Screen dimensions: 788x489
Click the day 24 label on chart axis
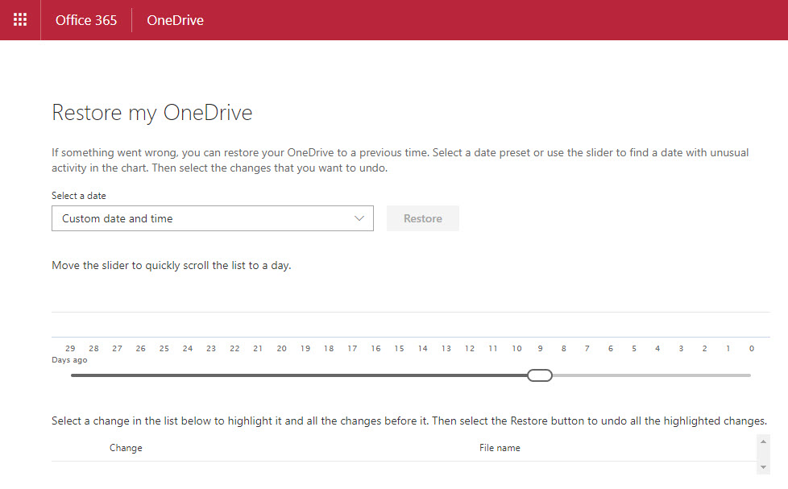(188, 348)
